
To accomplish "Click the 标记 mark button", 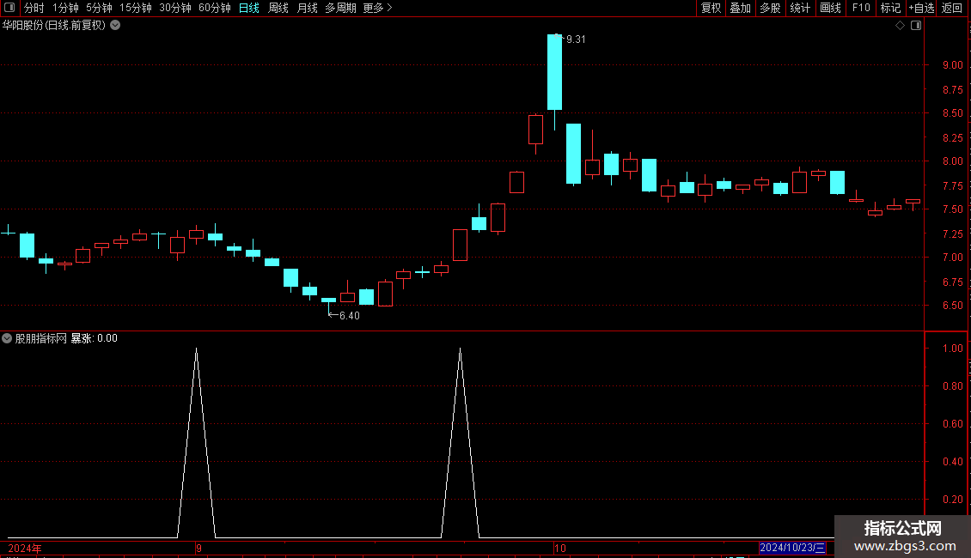I will (890, 8).
